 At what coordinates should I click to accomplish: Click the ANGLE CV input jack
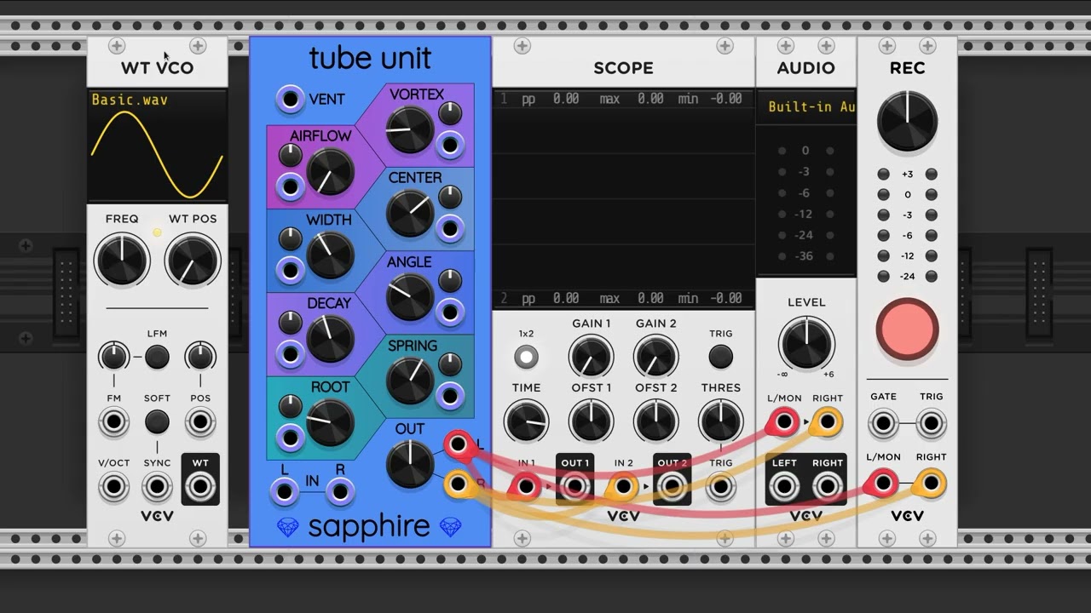point(450,312)
